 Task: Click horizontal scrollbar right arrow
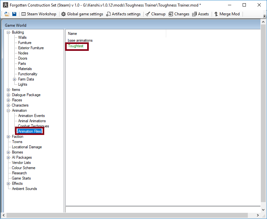coord(258,215)
